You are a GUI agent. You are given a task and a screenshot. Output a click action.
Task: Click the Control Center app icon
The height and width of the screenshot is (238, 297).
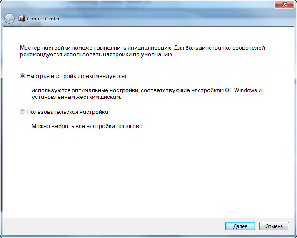click(x=22, y=18)
